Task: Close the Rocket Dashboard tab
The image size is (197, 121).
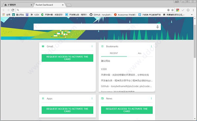Action: coord(63,5)
